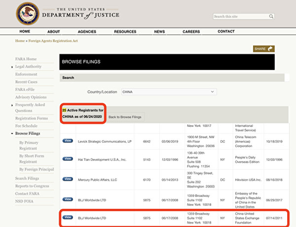Screen dimensions: 296x227
Task: Follow the Home breadcrumb link
Action: [x=20, y=41]
